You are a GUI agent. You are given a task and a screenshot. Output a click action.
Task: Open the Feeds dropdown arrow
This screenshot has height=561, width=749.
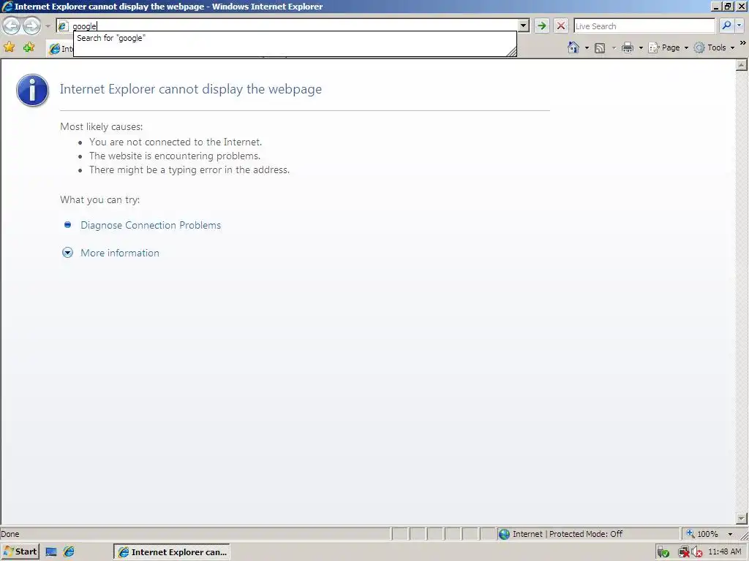click(614, 47)
